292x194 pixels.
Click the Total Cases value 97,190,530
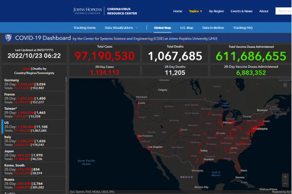pyautogui.click(x=105, y=56)
